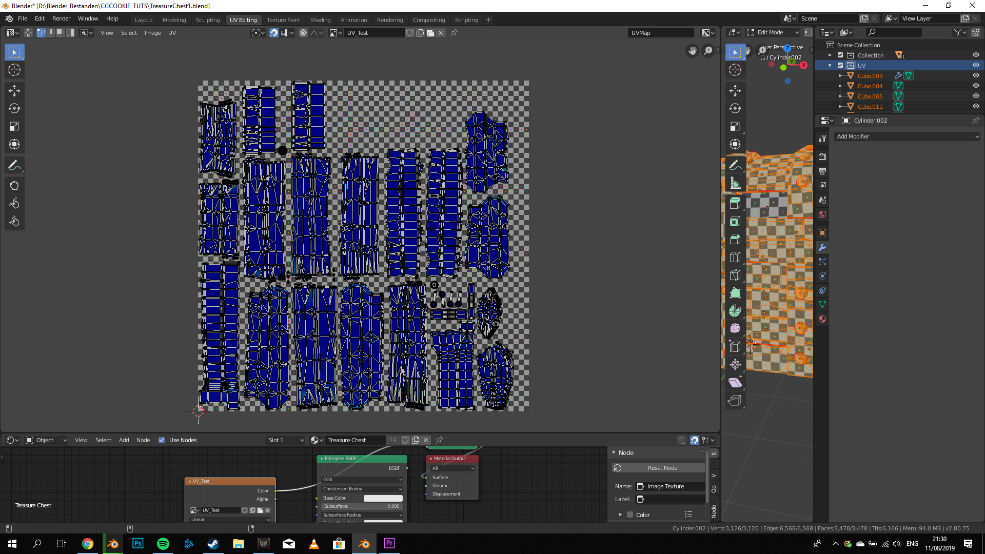Select the Grab sculpt tool in UV editor
985x554 pixels.
pyautogui.click(x=14, y=186)
